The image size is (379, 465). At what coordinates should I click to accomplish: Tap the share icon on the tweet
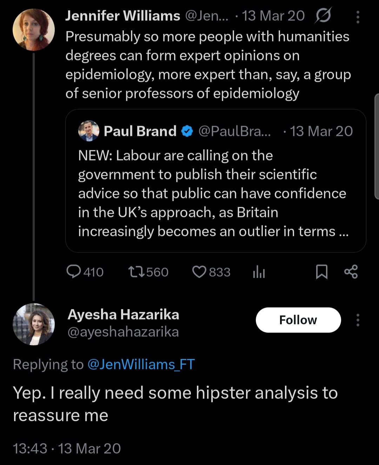click(351, 272)
